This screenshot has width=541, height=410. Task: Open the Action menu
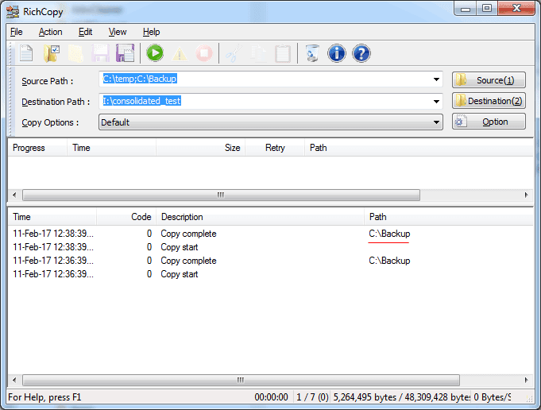(x=50, y=32)
